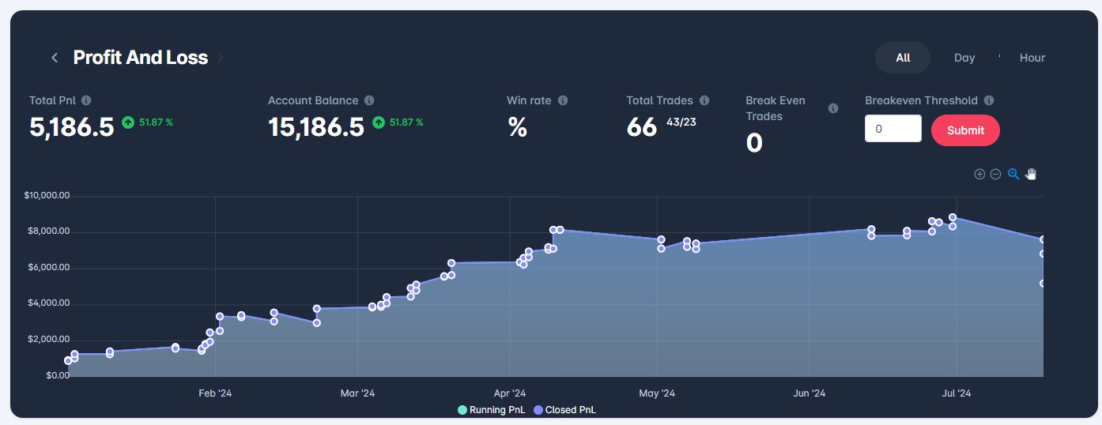
Task: Click the highest data point near Jul '24
Action: coord(953,217)
